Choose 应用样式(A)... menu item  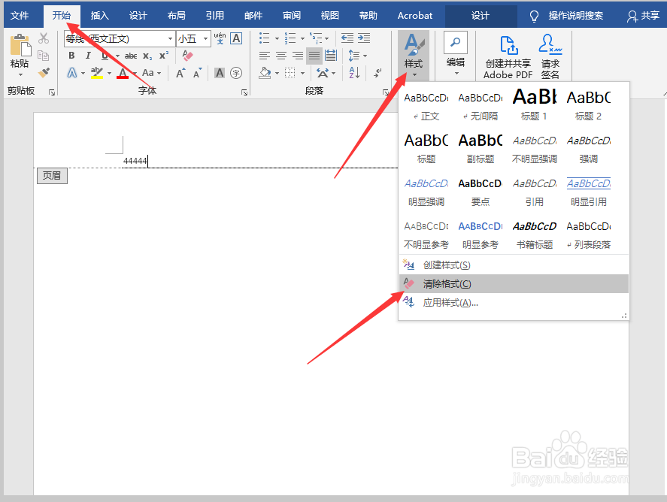(x=514, y=303)
